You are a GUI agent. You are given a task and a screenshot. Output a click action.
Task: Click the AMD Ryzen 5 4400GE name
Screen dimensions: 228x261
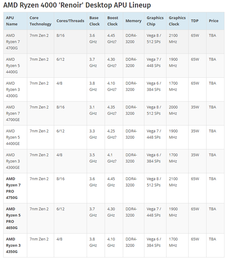13,137
